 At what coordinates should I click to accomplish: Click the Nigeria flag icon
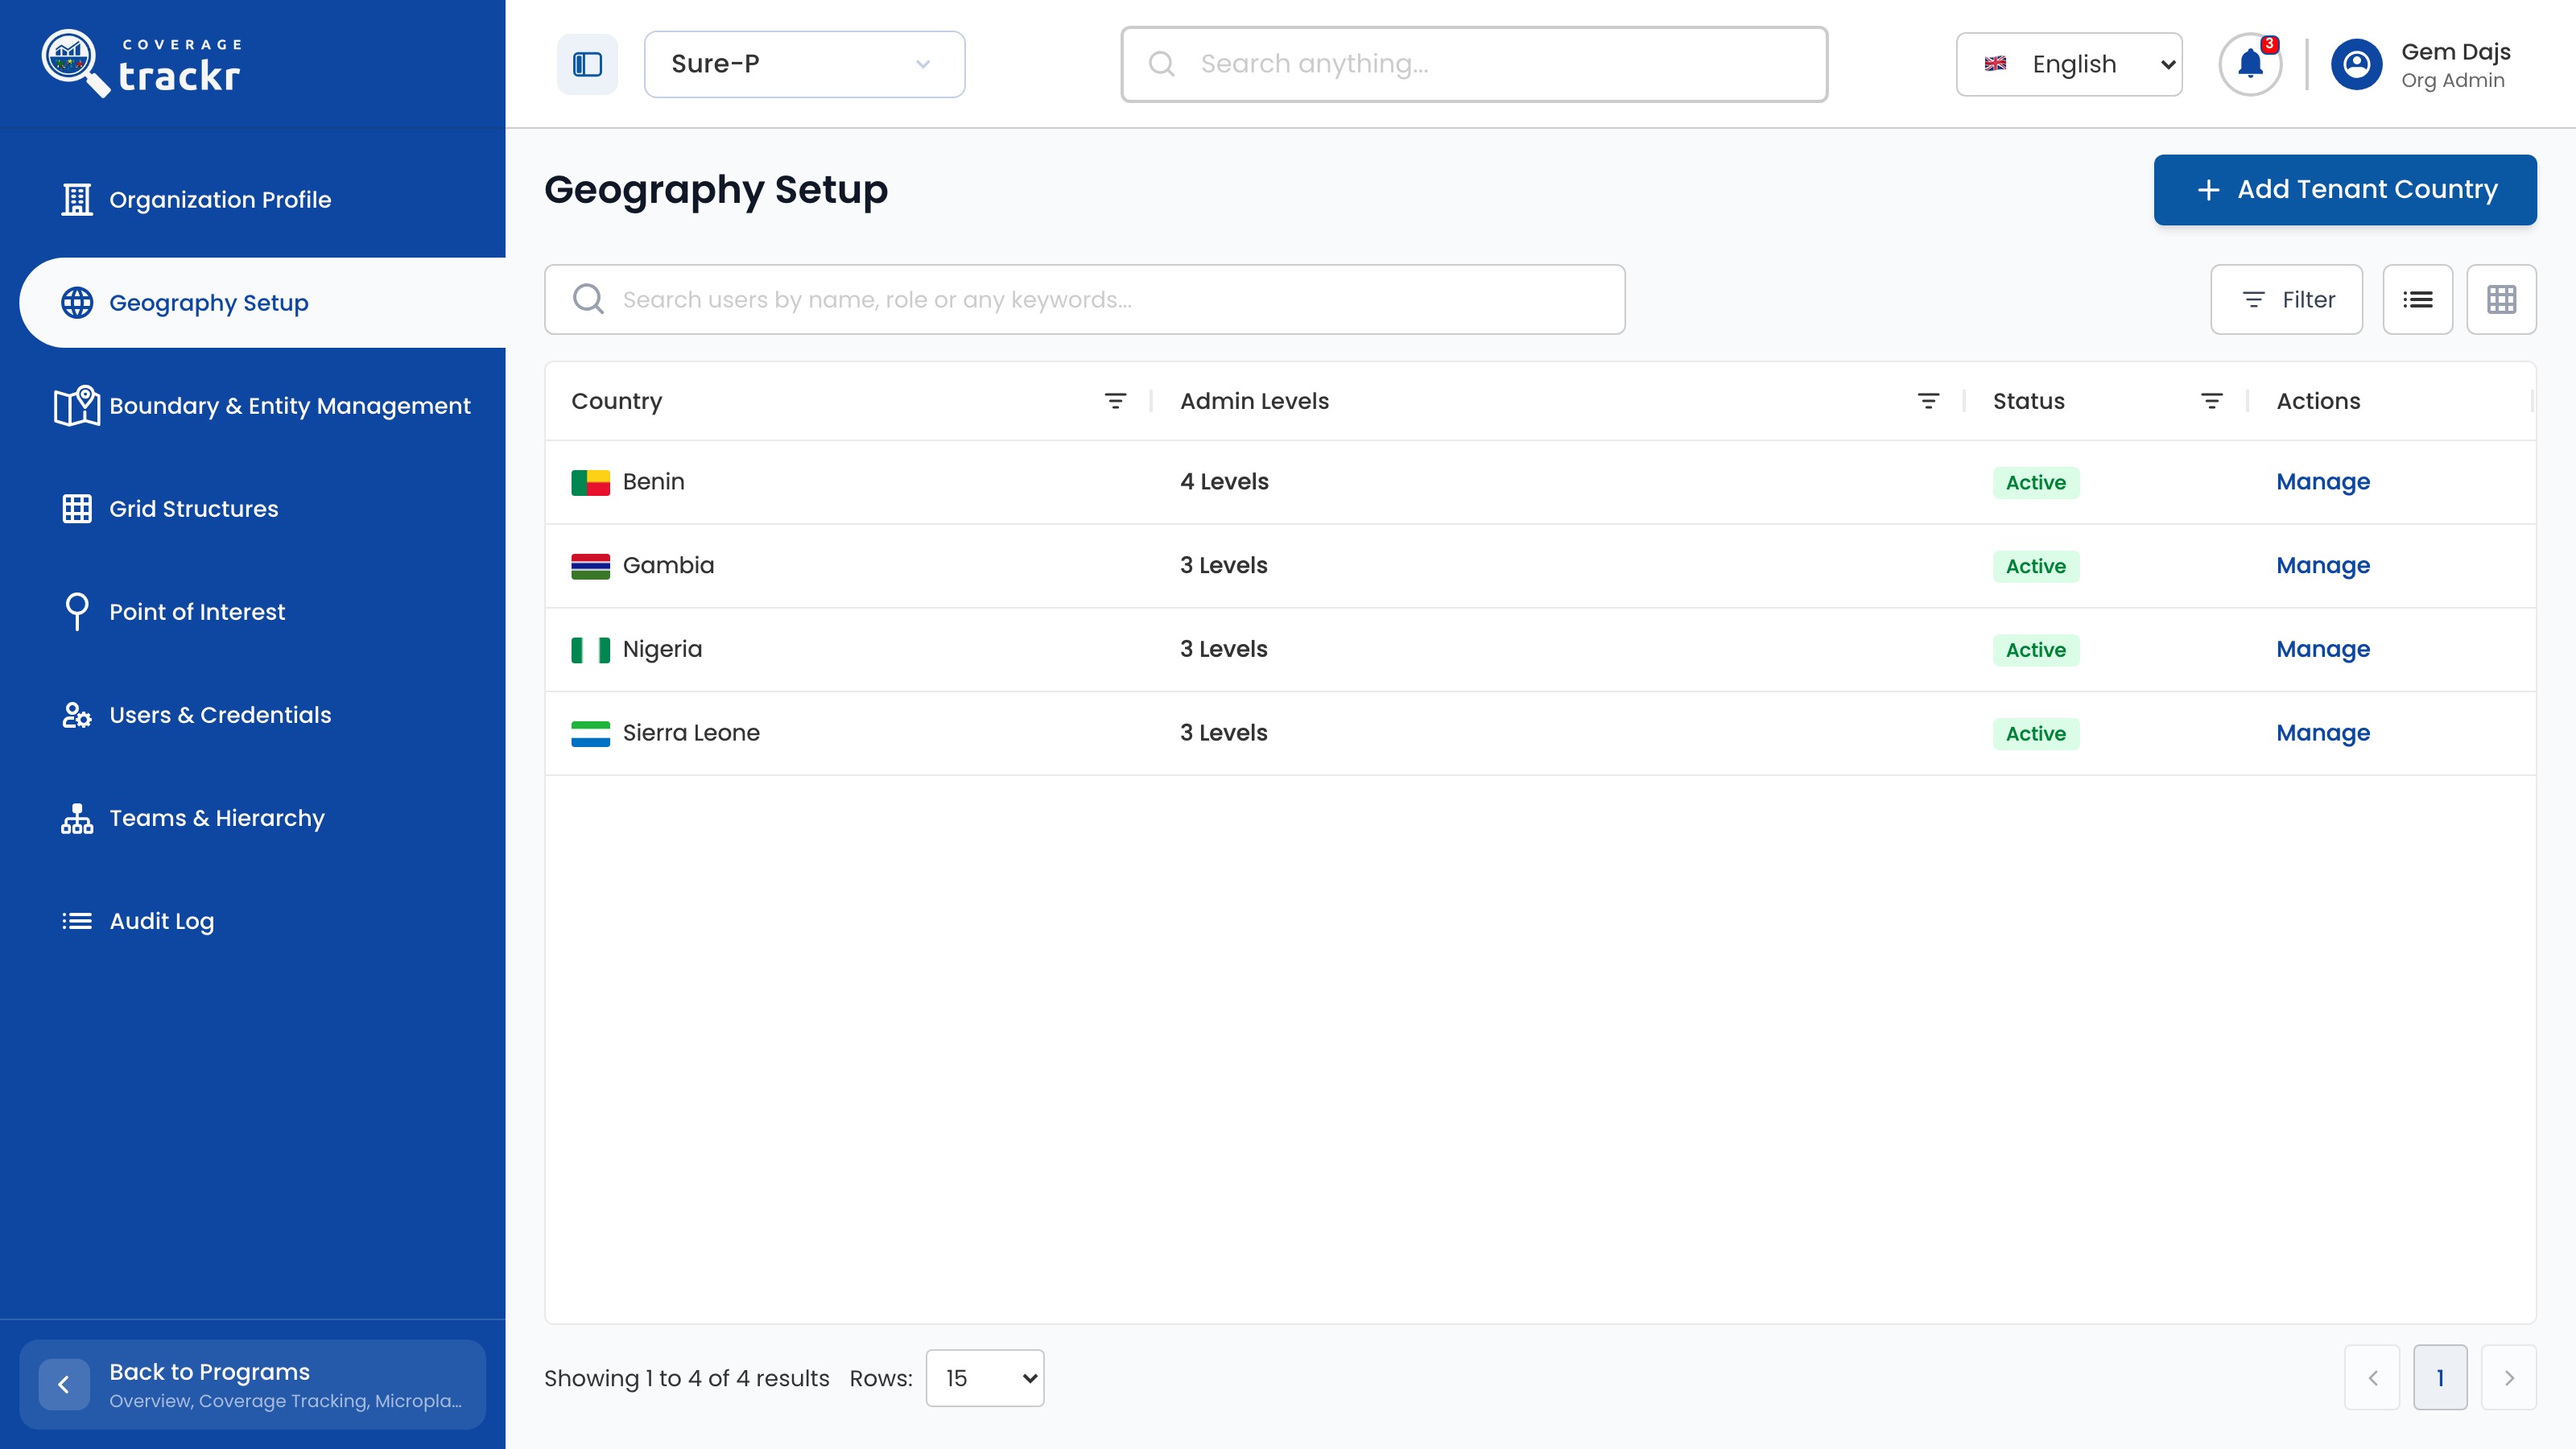point(590,650)
